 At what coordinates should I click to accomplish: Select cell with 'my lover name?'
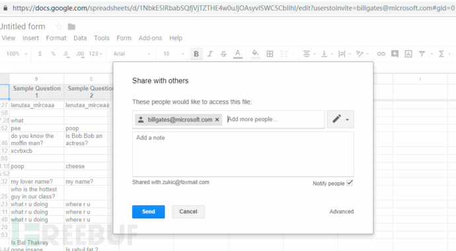click(36, 182)
